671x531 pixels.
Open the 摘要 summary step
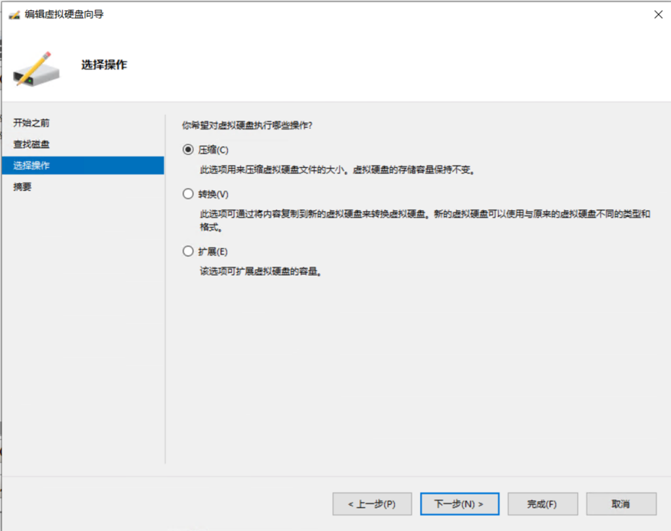click(x=22, y=187)
